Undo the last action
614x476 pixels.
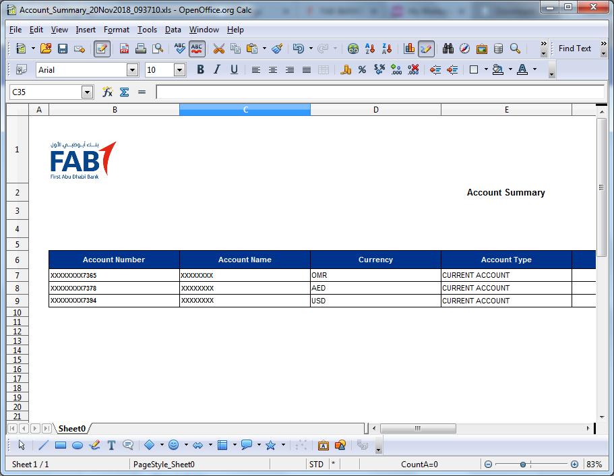pos(299,49)
